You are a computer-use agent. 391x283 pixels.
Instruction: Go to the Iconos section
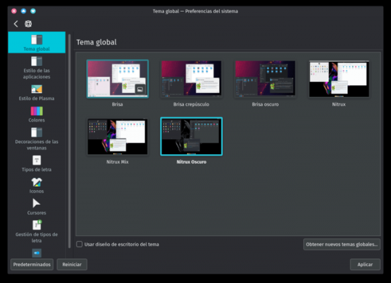36,185
